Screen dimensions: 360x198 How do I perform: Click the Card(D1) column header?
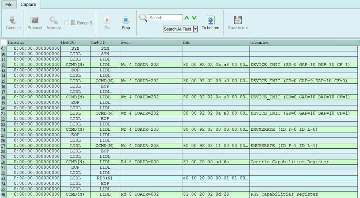pos(105,42)
